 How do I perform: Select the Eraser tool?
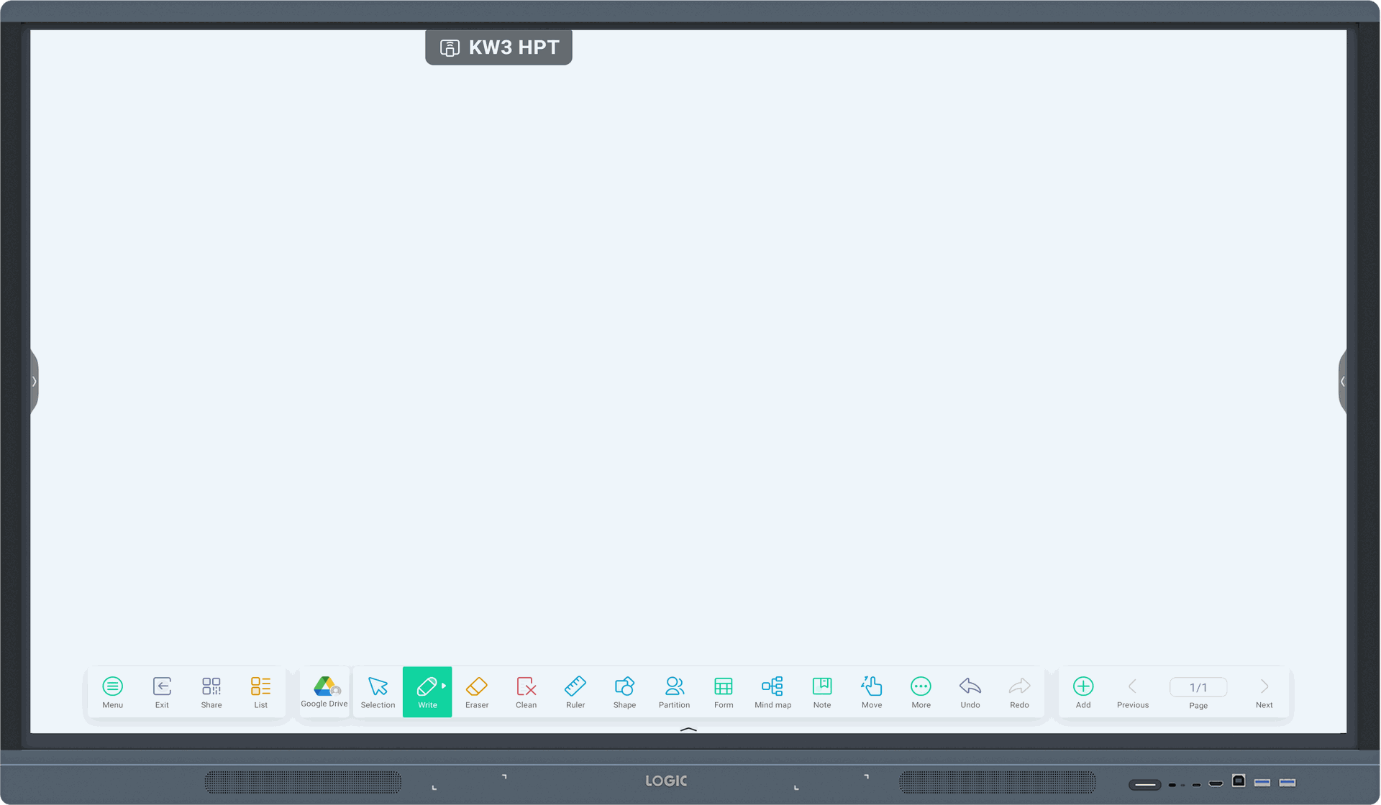tap(476, 691)
